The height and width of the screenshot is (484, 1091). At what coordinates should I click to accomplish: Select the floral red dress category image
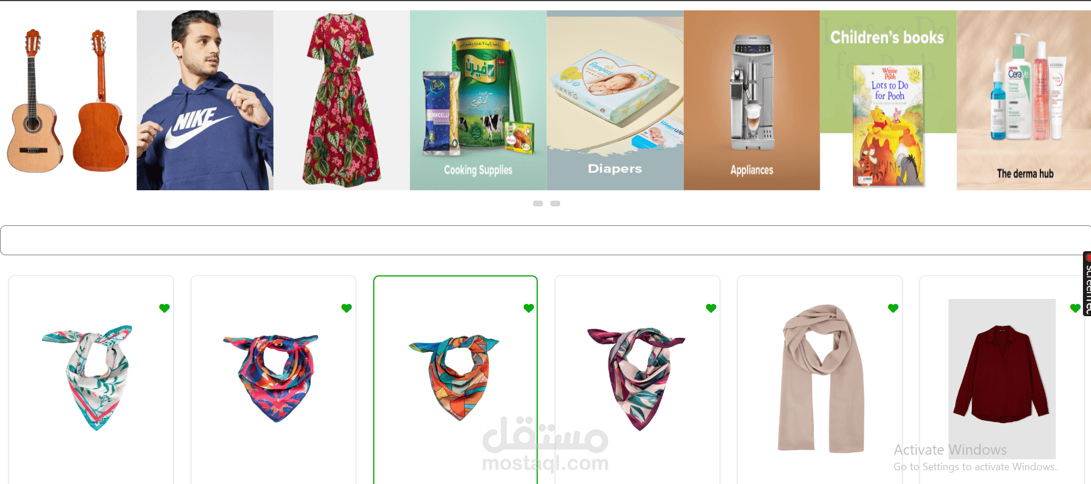(x=342, y=100)
